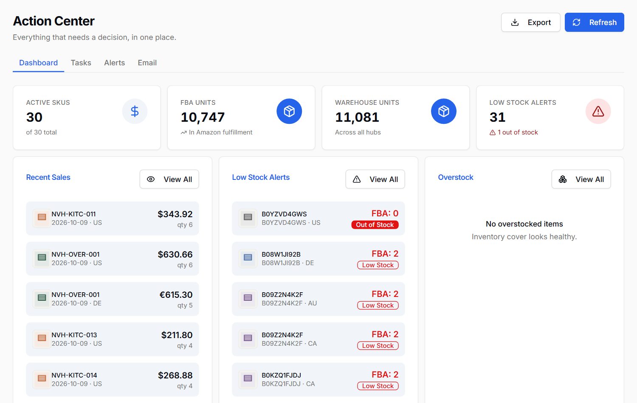Click the product icon for NVH-KITC-011 sale

click(x=42, y=218)
